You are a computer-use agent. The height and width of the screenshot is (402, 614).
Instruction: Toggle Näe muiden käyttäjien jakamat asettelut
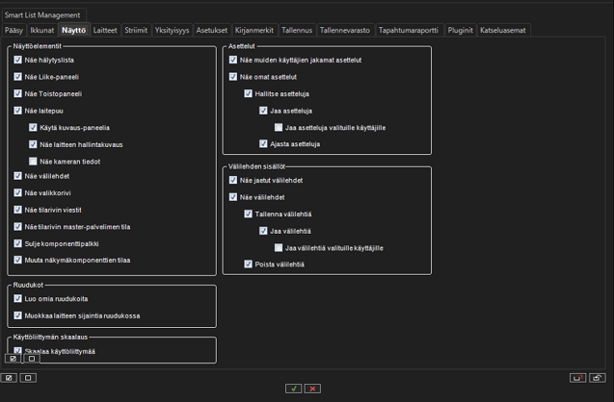233,60
